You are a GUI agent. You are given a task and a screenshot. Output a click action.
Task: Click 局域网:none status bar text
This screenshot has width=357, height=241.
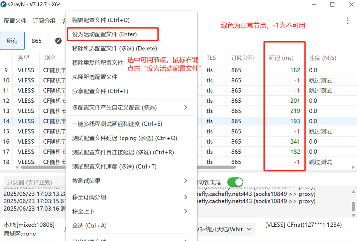point(20,234)
